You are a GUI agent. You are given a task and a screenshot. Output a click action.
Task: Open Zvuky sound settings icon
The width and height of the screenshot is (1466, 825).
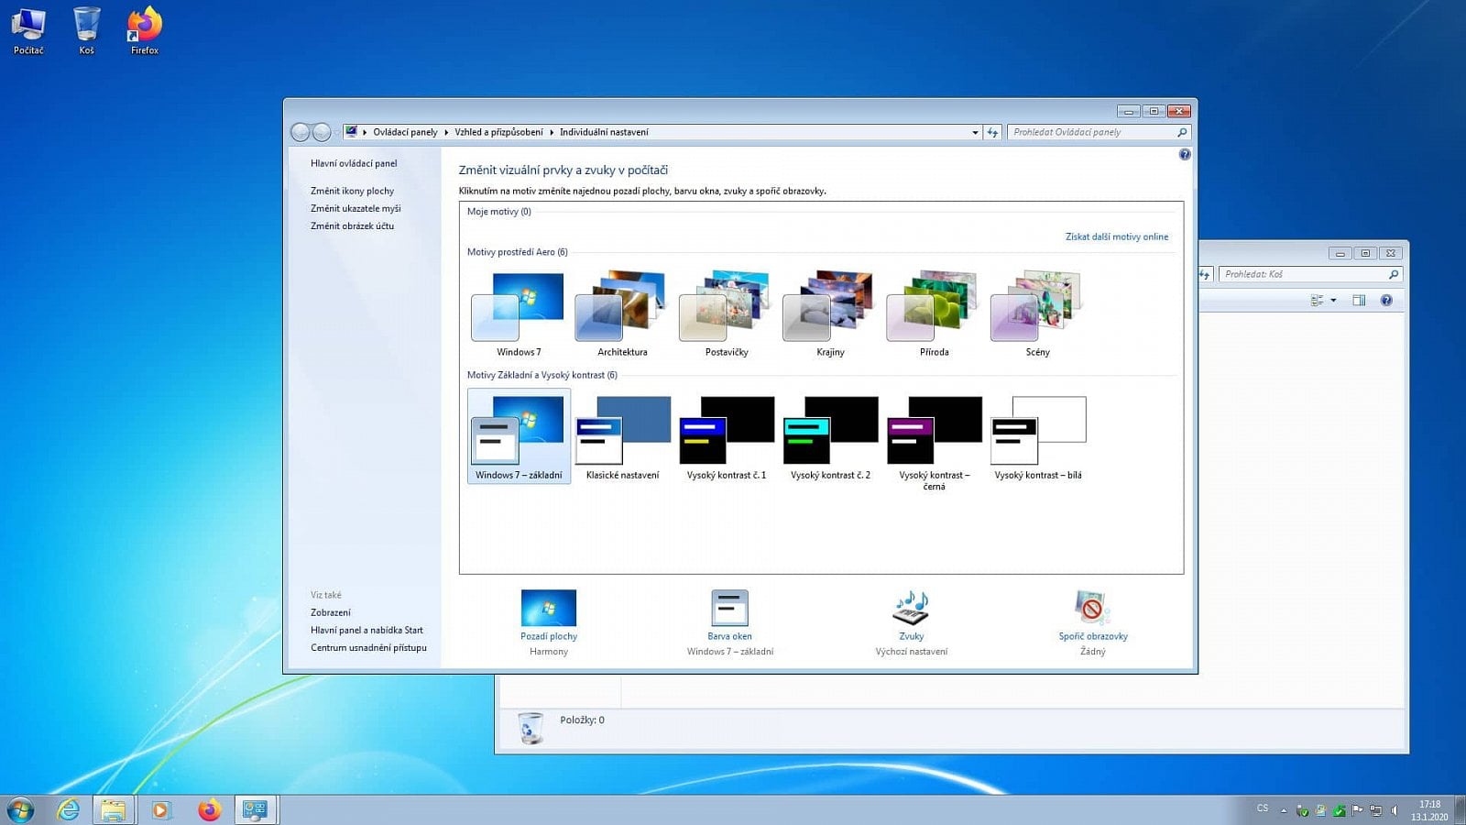tap(911, 609)
